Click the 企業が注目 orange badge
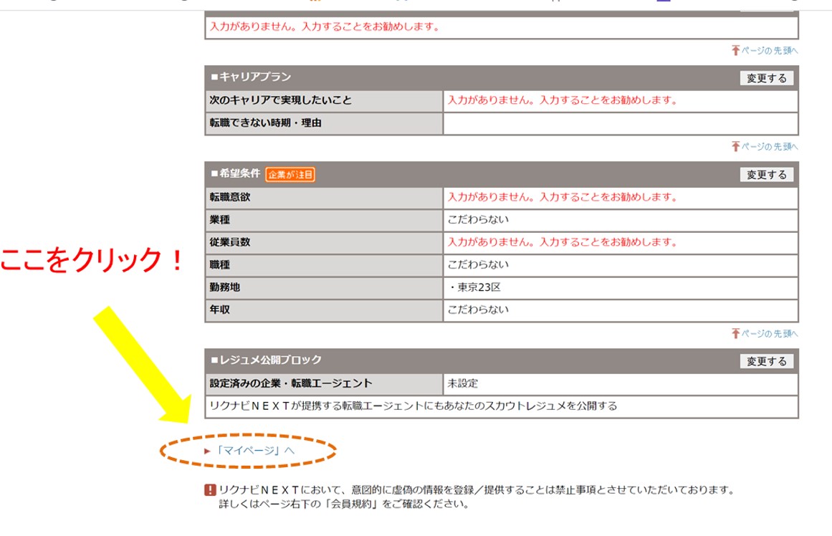This screenshot has width=832, height=536. pos(290,175)
